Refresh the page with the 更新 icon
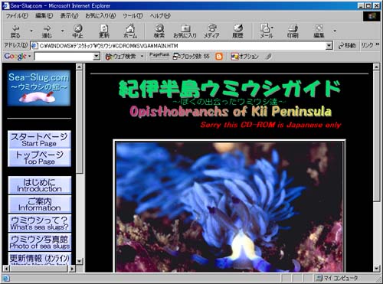Image resolution: width=383 pixels, height=284 pixels. coord(104,31)
